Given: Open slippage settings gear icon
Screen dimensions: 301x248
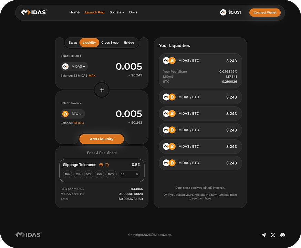Looking at the screenshot, I should 101,165.
